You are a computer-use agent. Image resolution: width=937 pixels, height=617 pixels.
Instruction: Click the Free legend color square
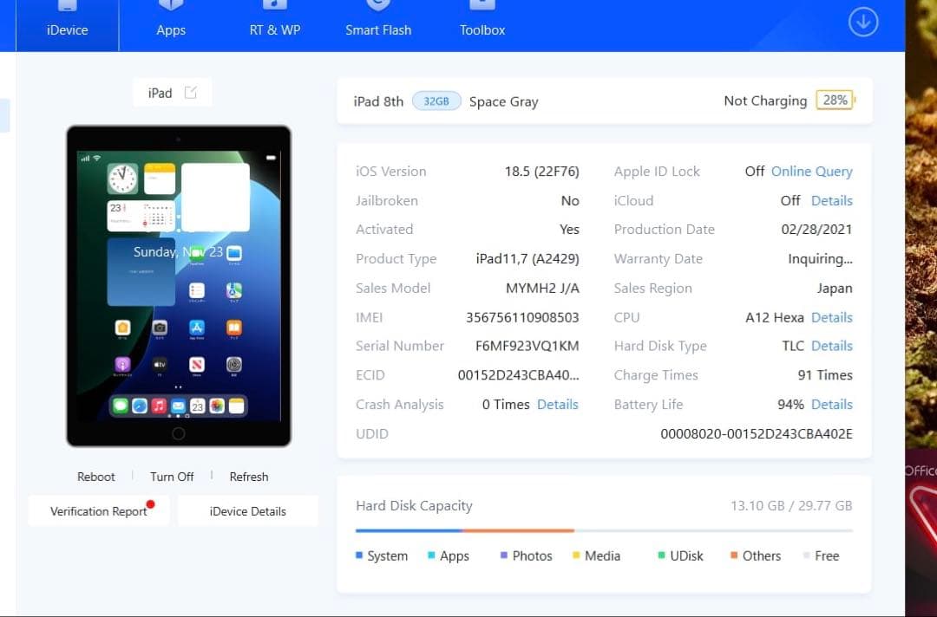806,555
